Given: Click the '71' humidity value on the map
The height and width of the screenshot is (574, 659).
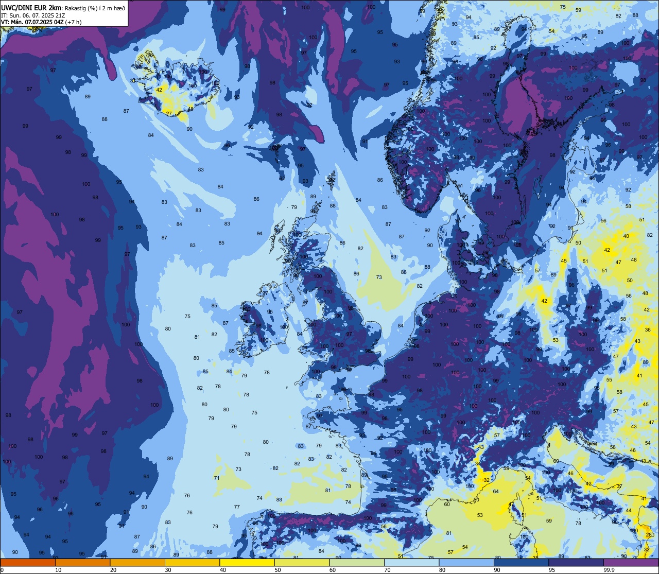Looking at the screenshot, I should coord(217,478).
